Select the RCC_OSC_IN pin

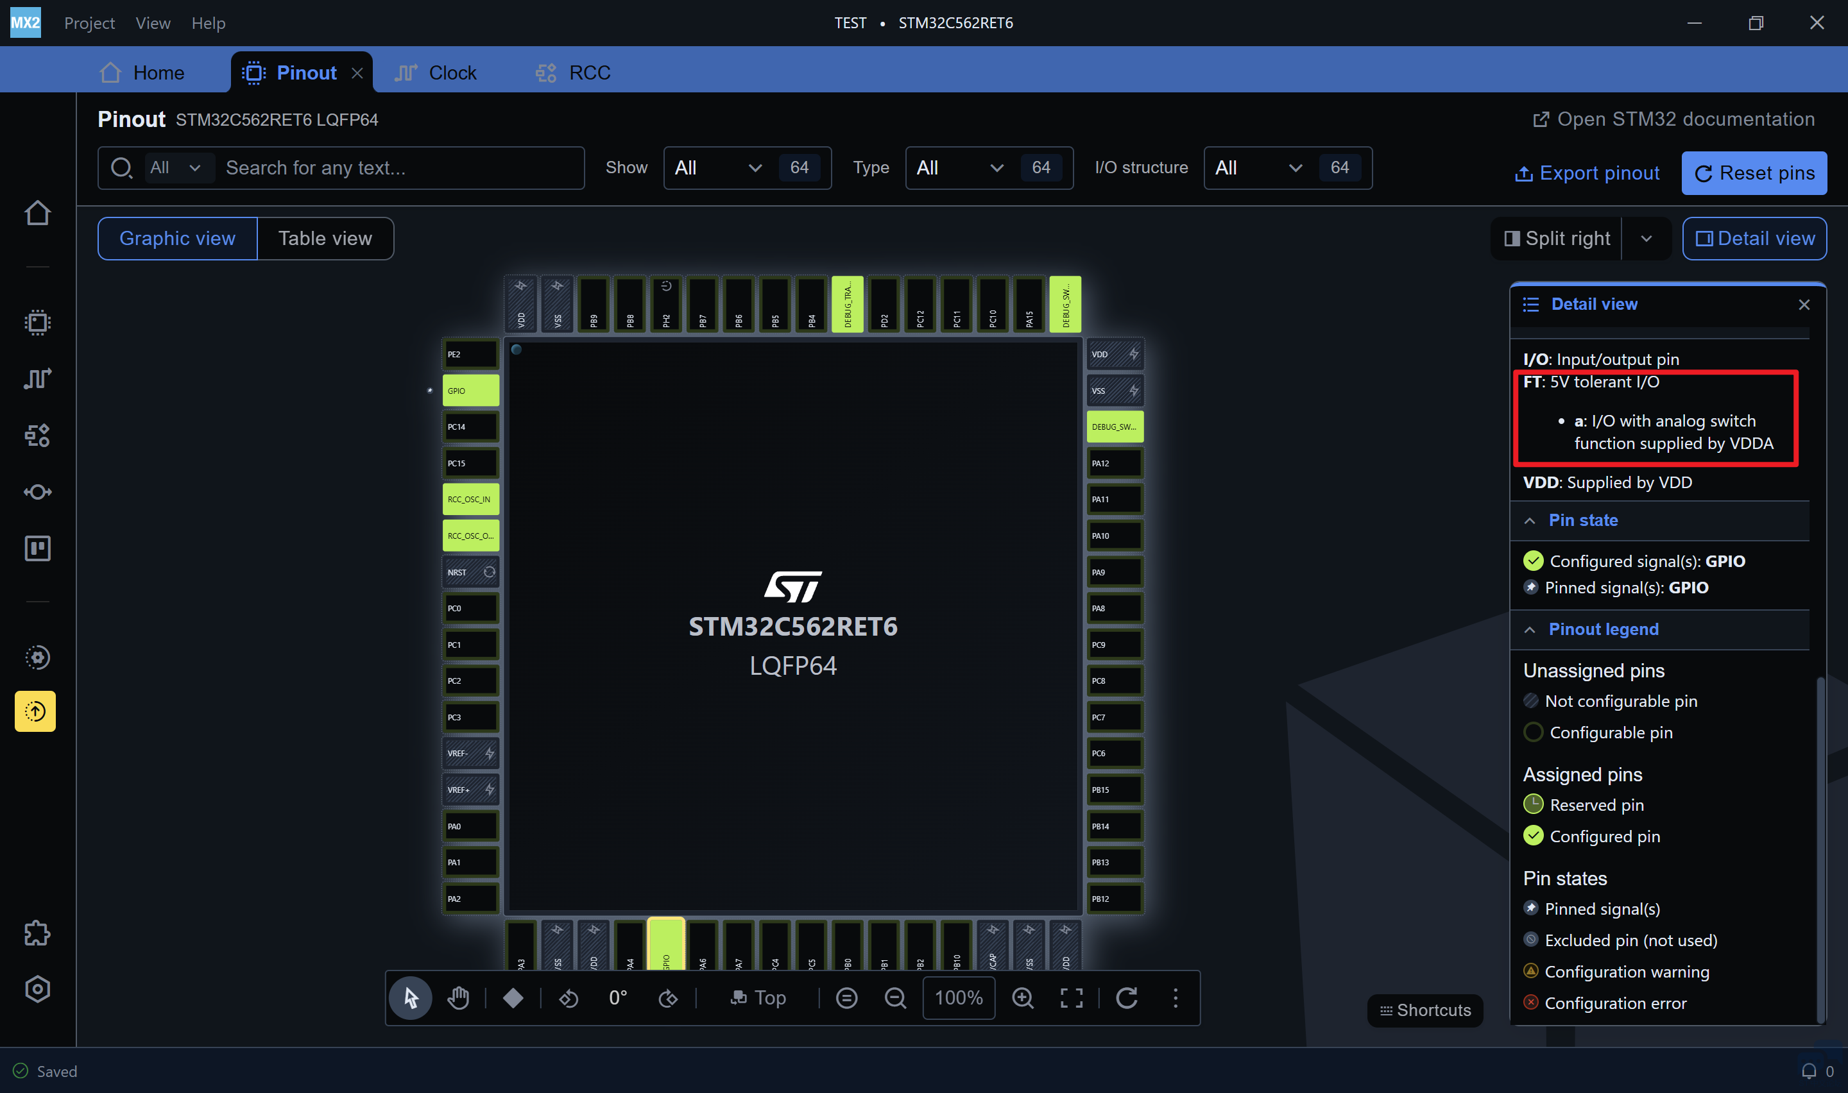click(x=470, y=500)
